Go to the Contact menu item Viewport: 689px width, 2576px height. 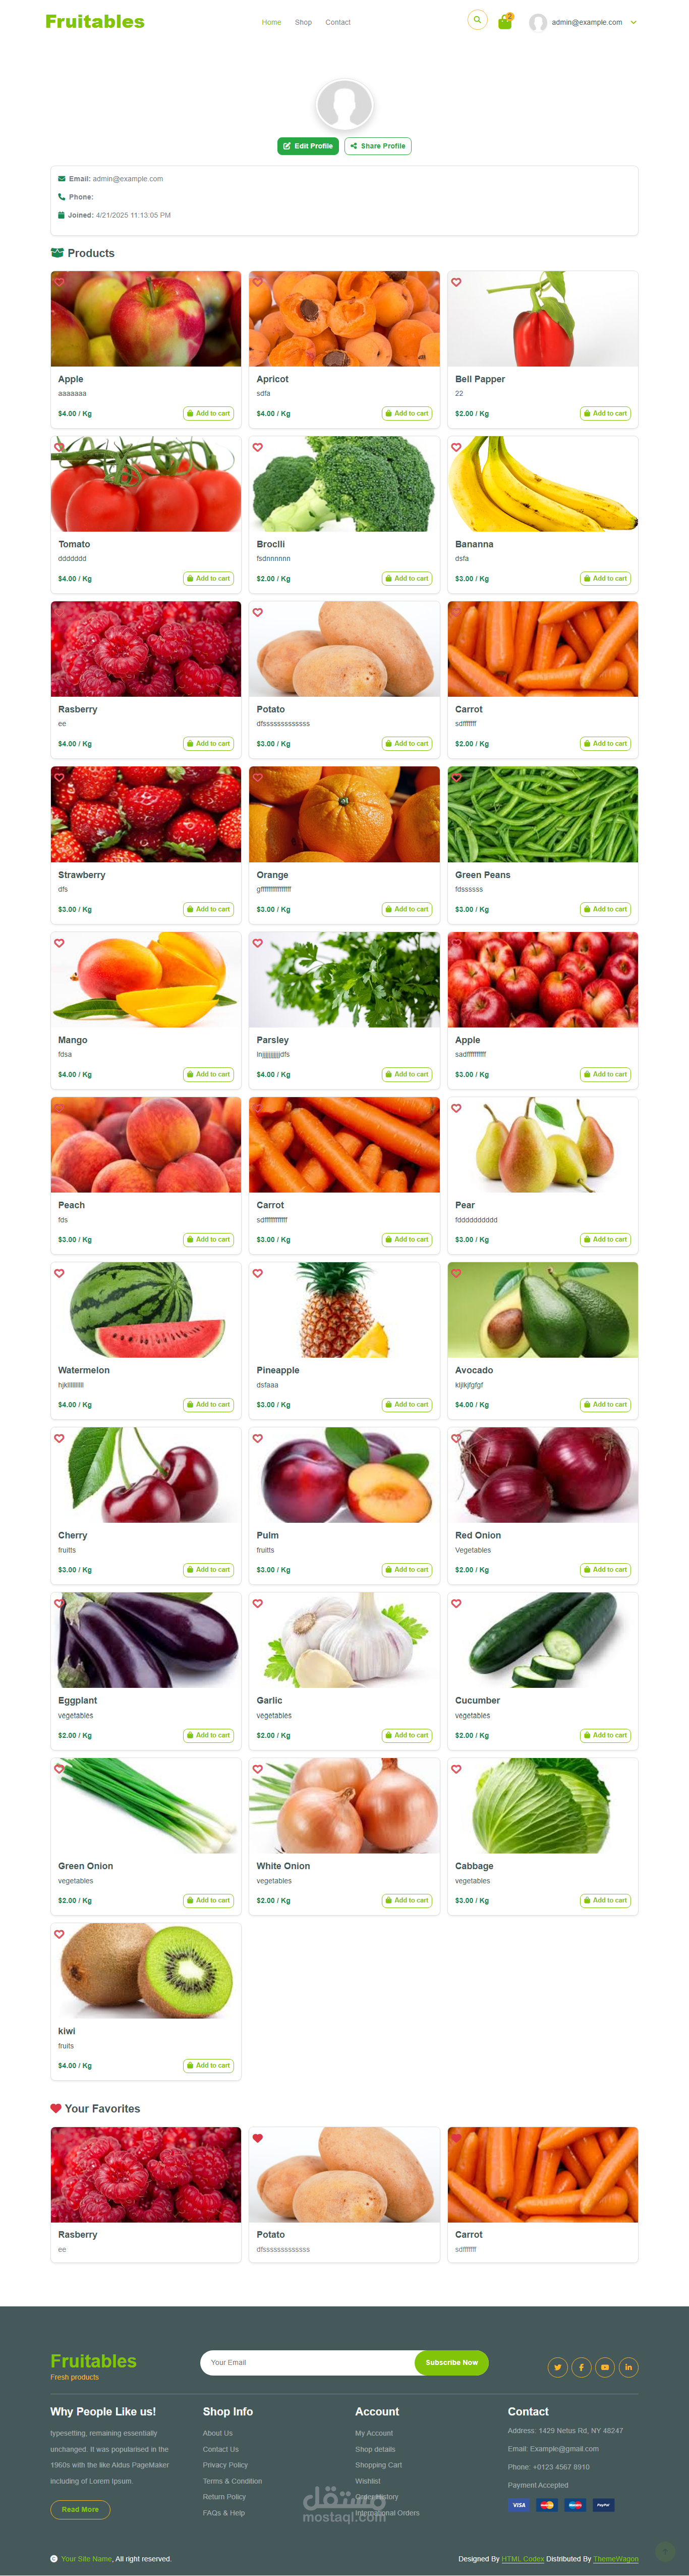tap(337, 22)
